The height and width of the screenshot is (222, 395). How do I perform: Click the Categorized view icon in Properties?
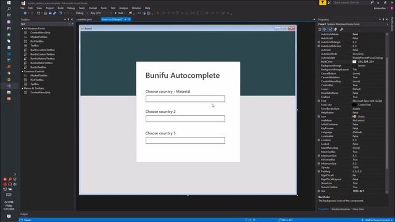point(320,30)
